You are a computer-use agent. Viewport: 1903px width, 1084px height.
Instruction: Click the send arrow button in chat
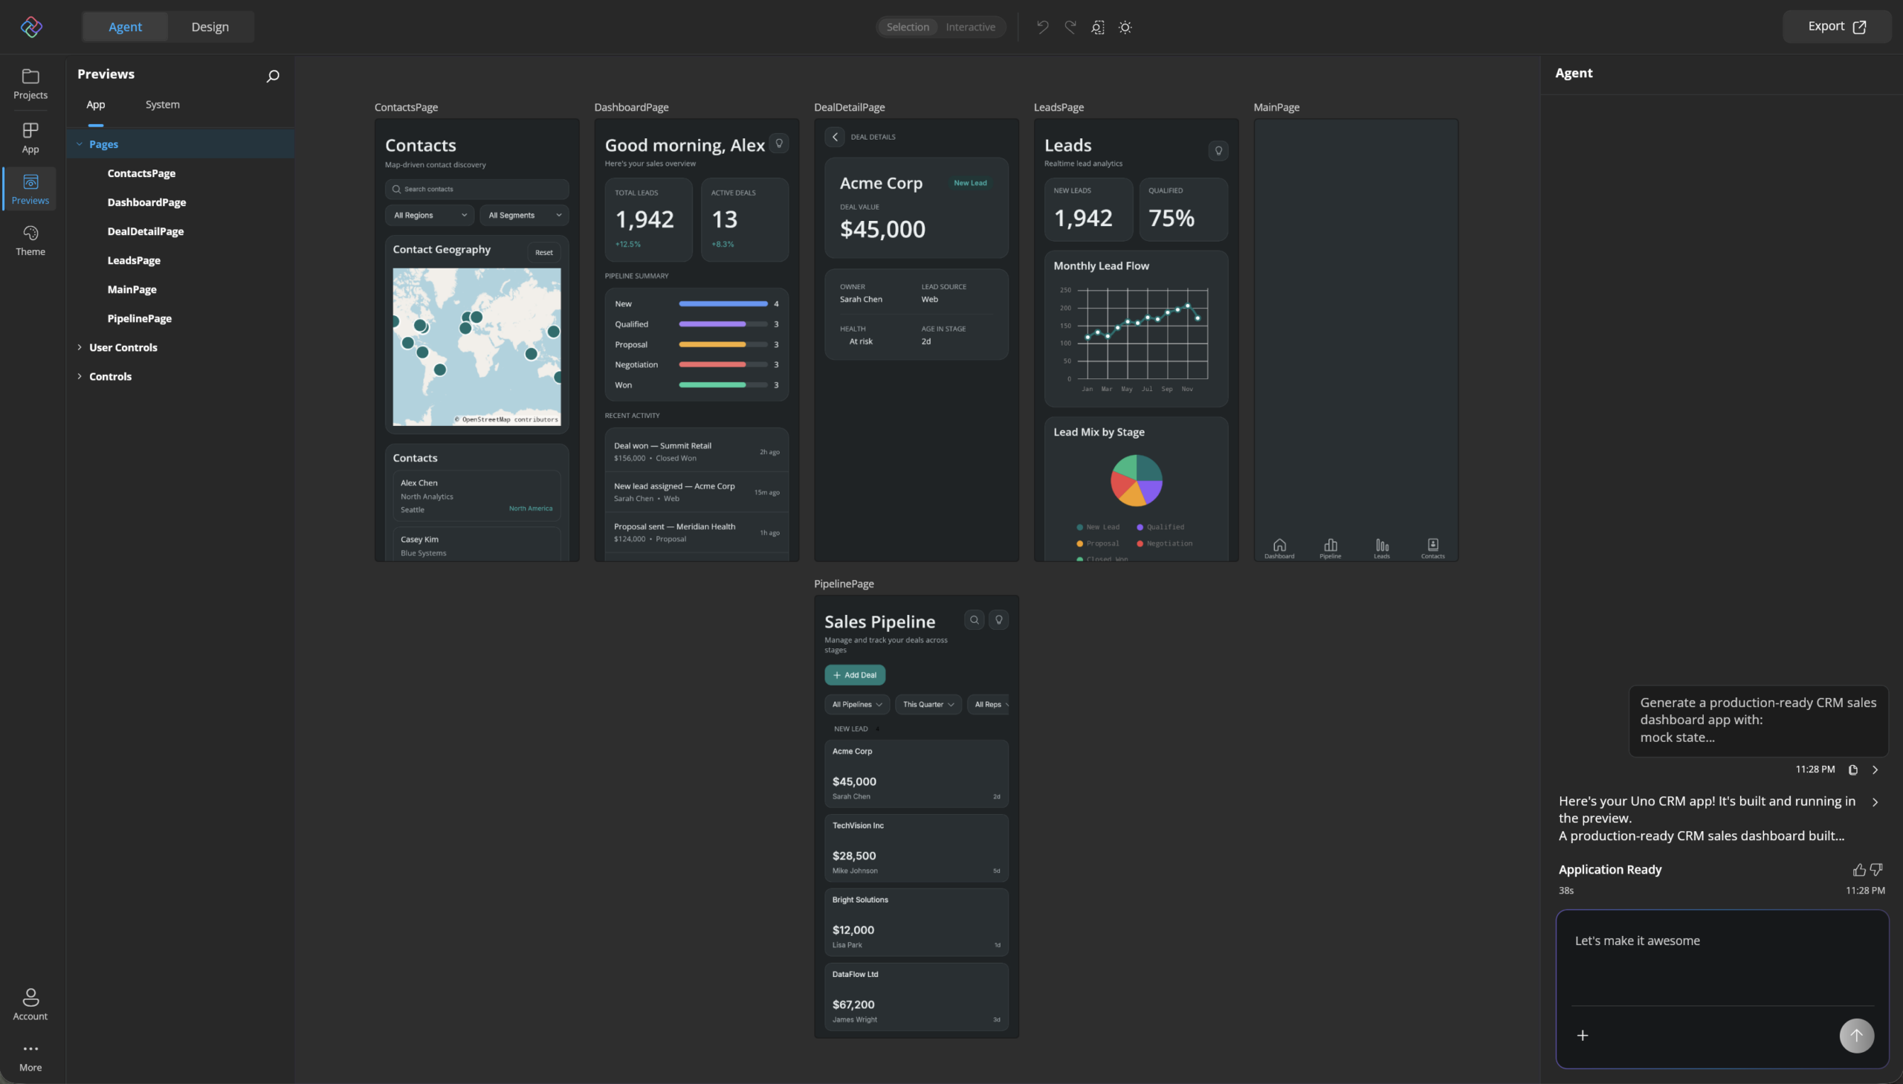tap(1856, 1036)
